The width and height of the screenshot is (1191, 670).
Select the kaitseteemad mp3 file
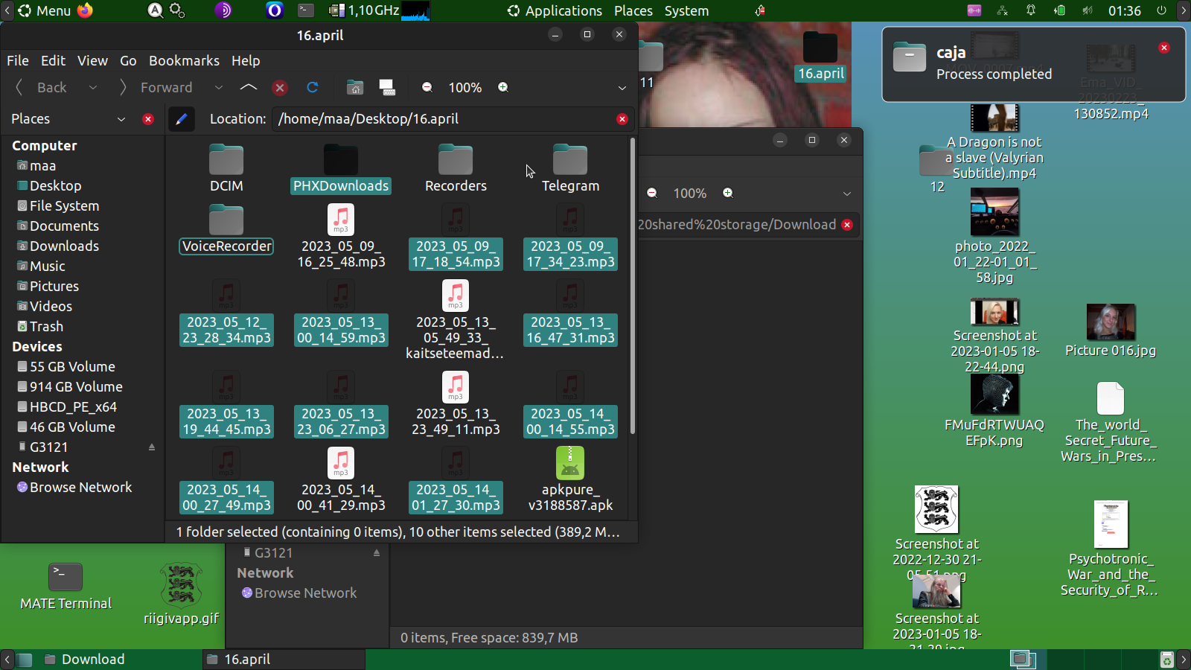pyautogui.click(x=456, y=320)
